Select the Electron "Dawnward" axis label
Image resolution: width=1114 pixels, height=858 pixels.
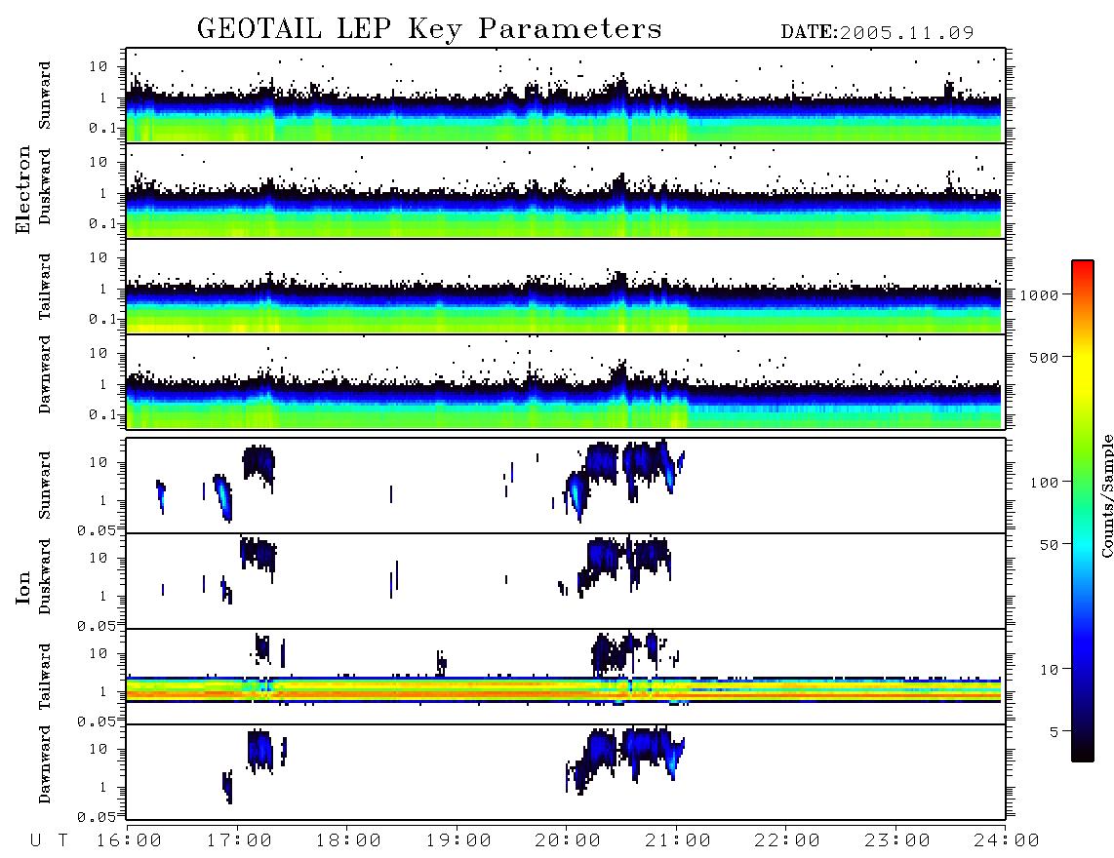click(x=45, y=375)
